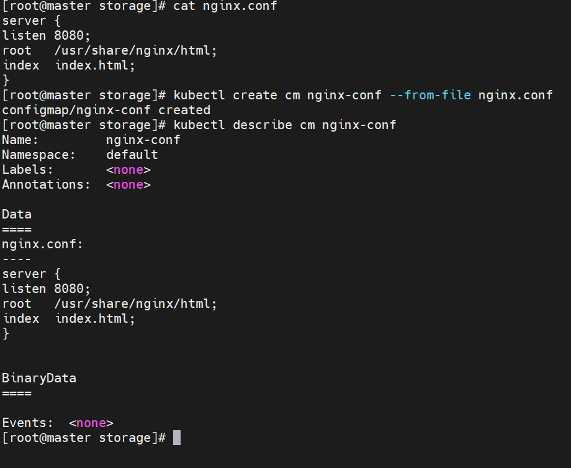571x468 pixels.
Task: Click the '<none>' value beside Events
Action: pos(91,423)
